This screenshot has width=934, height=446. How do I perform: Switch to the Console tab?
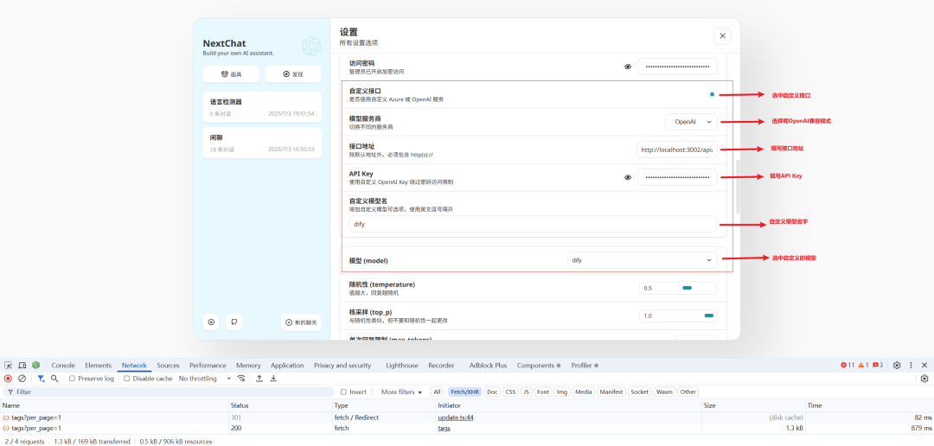click(x=63, y=365)
